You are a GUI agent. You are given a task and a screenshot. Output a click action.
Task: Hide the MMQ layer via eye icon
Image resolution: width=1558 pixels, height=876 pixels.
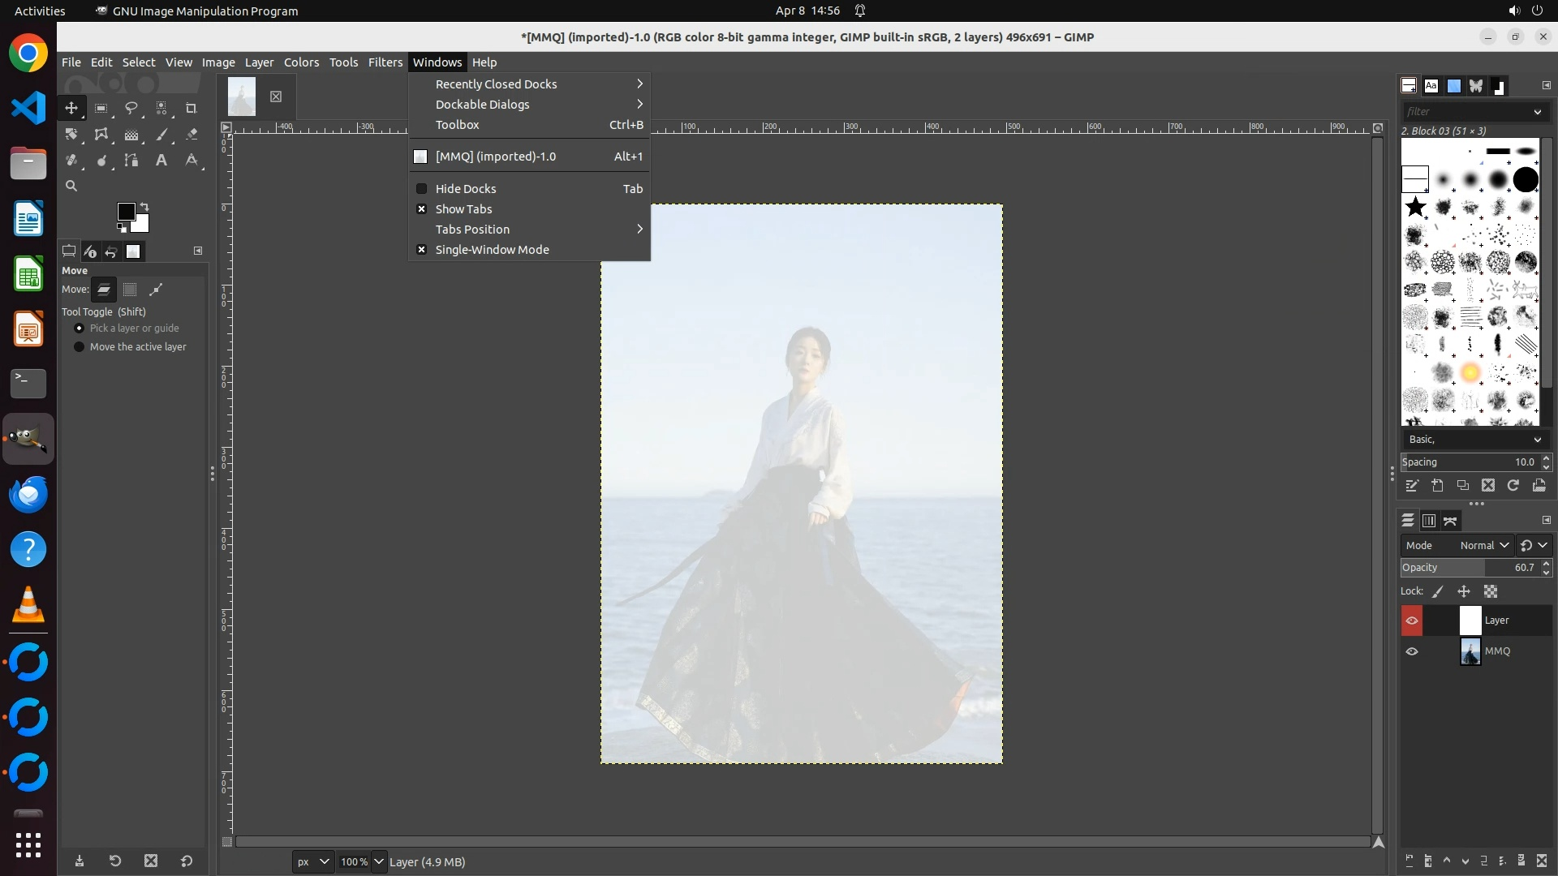click(x=1412, y=651)
